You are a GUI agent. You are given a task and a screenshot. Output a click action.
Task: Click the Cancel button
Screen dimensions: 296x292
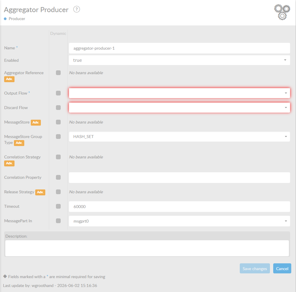point(282,268)
